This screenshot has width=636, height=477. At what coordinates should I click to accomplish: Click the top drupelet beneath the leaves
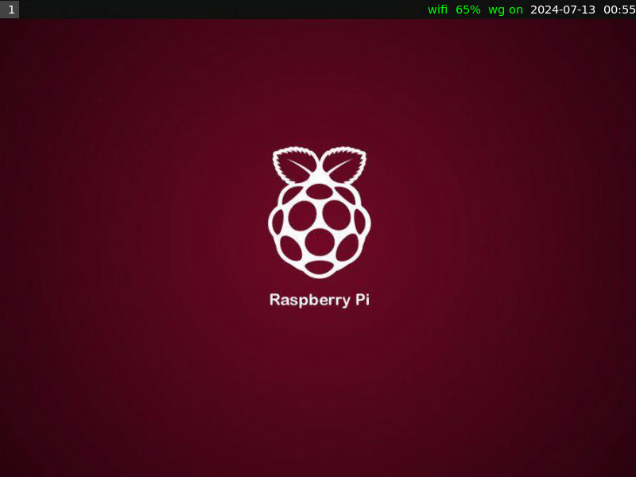point(320,192)
